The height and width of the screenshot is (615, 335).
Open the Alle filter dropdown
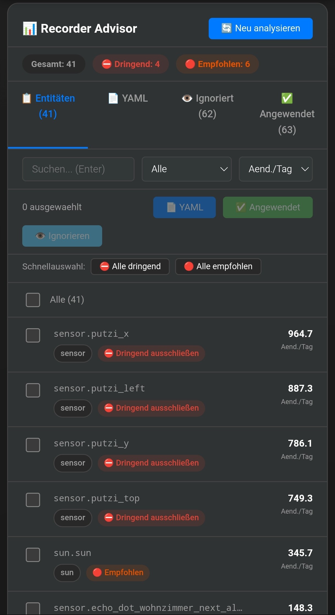tap(187, 169)
